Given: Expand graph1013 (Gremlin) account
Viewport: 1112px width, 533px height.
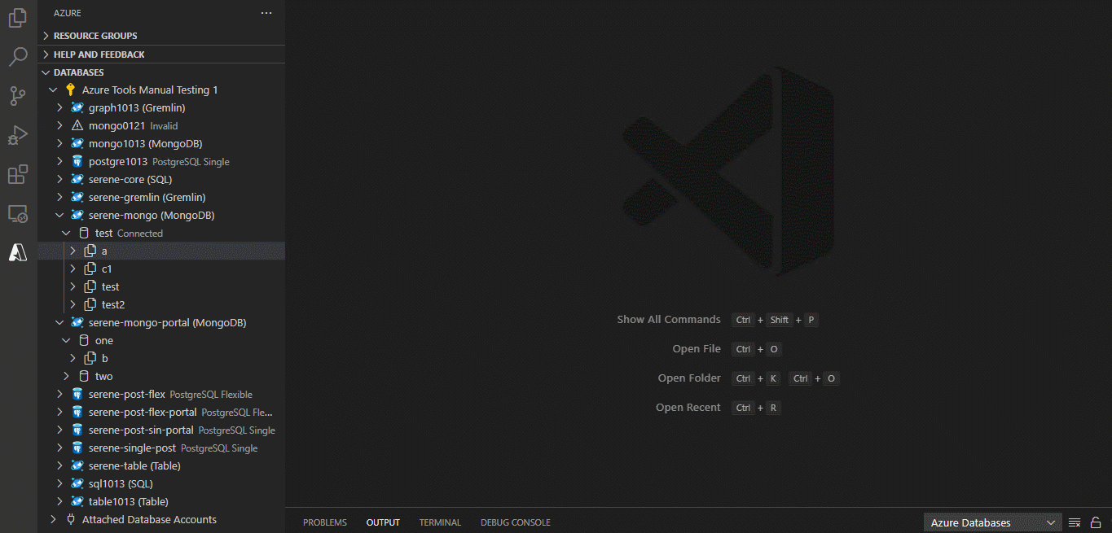Looking at the screenshot, I should click(59, 107).
